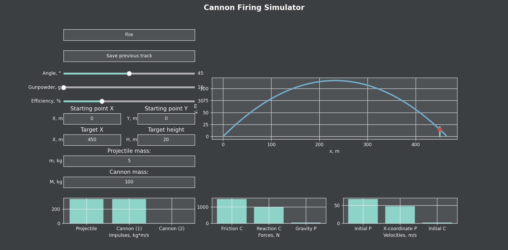Select the Gunpowder slider handle

[x=63, y=87]
